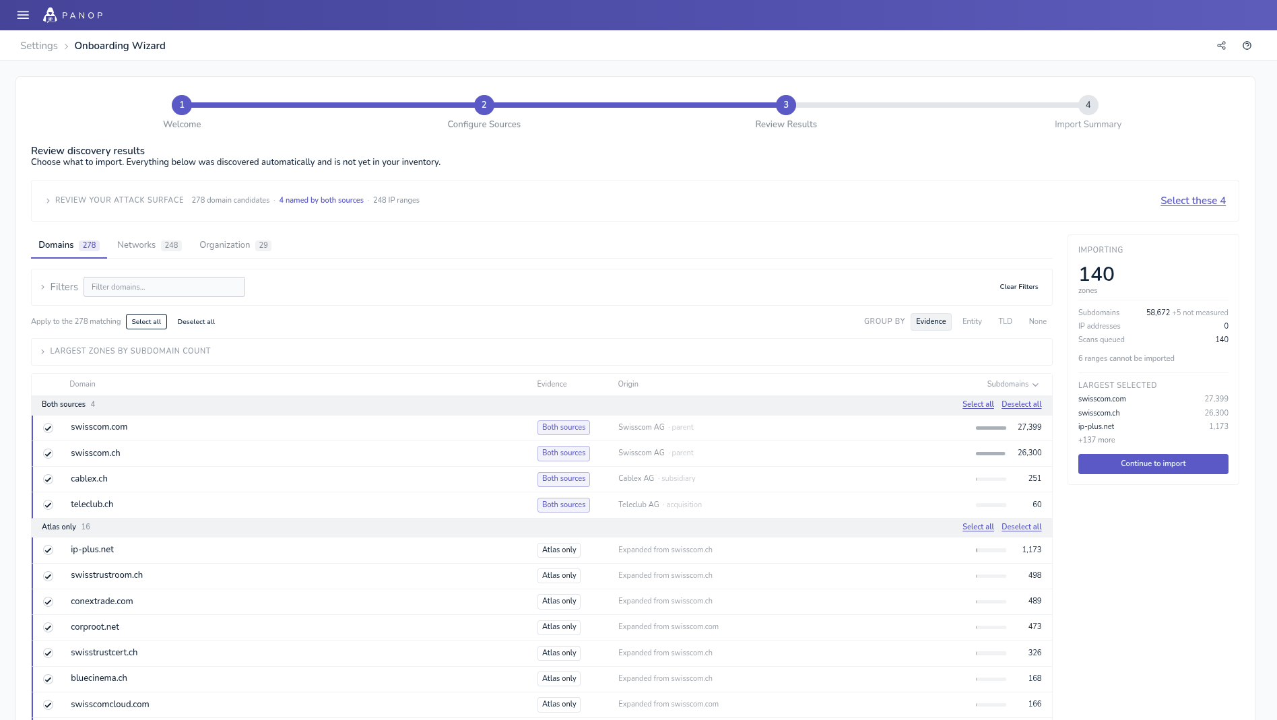Click Continue to import button

pos(1153,463)
